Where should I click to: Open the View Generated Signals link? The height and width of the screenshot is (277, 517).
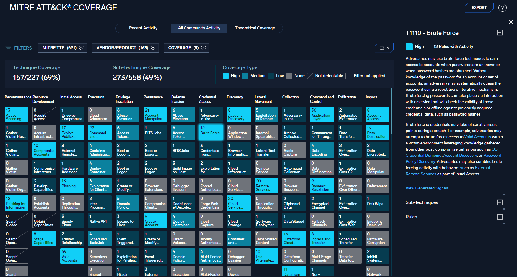[427, 188]
